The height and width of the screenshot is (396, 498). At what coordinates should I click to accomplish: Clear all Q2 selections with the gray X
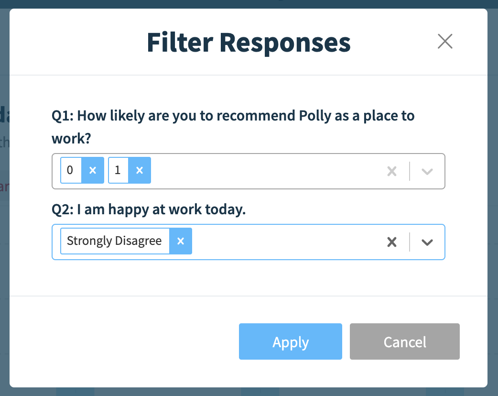click(x=392, y=242)
